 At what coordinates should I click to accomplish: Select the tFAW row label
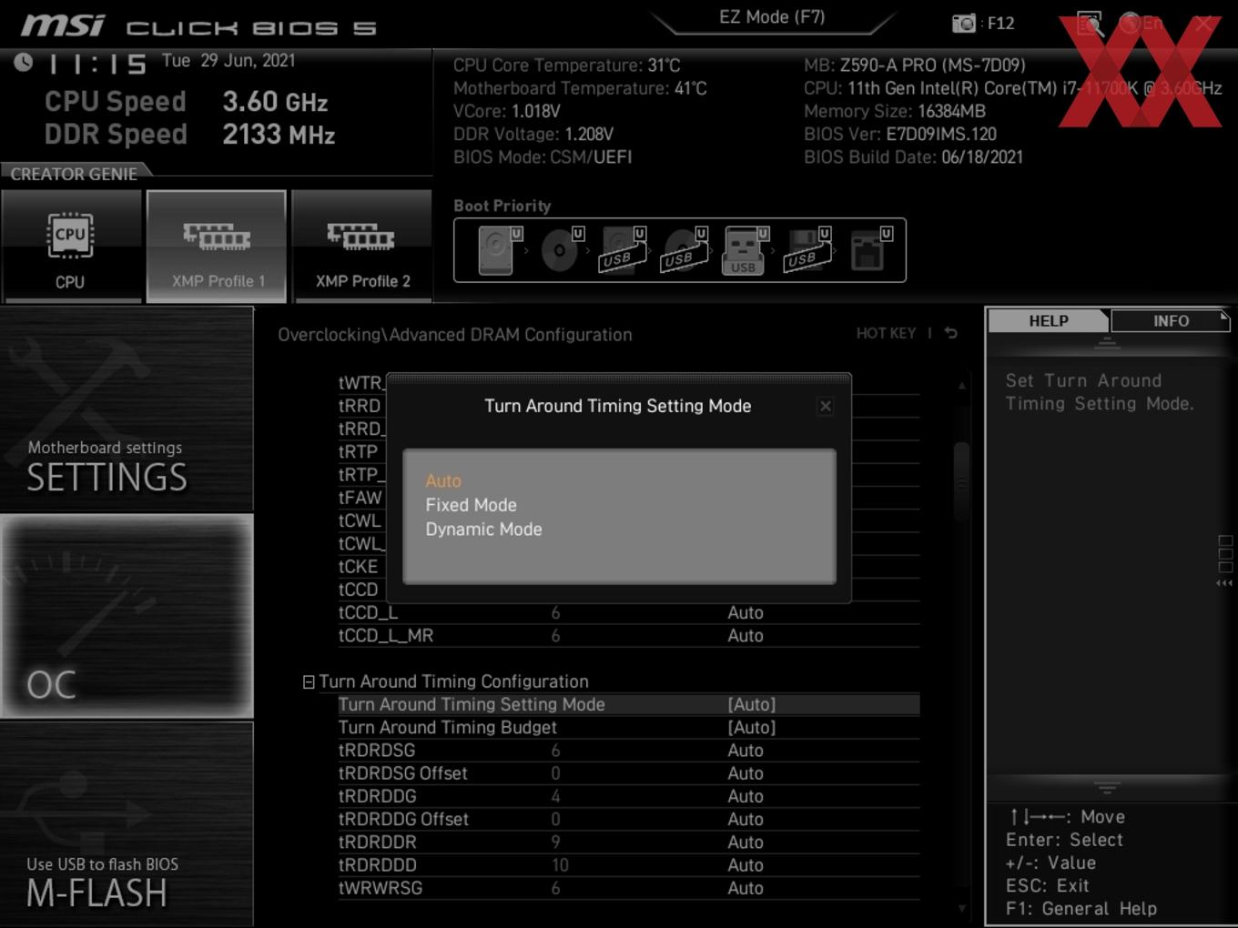point(360,498)
